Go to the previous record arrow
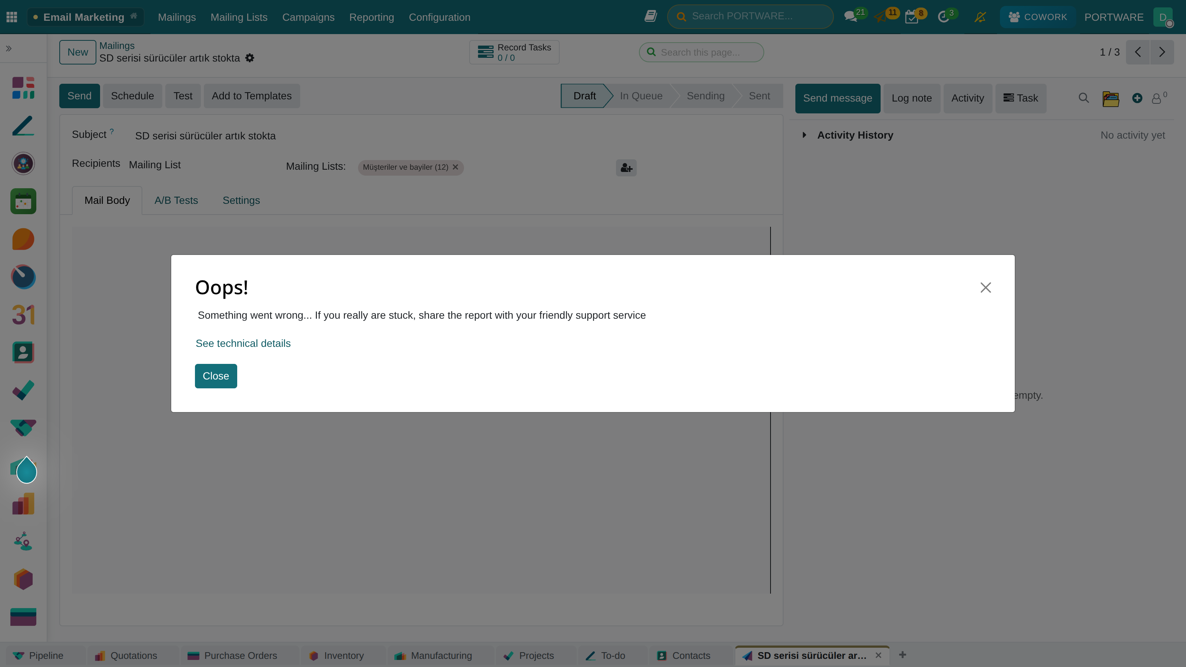The height and width of the screenshot is (667, 1186). click(x=1138, y=52)
